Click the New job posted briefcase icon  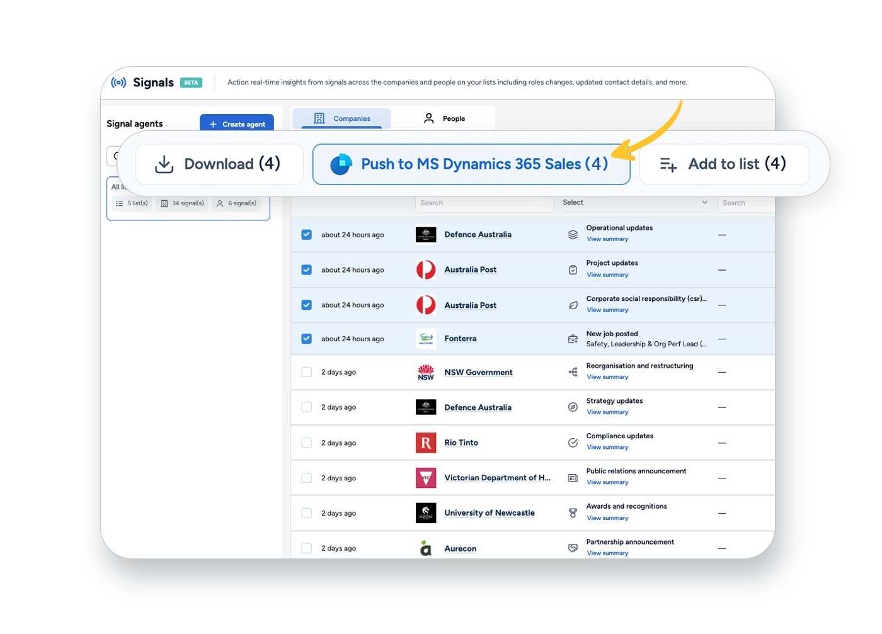point(573,339)
